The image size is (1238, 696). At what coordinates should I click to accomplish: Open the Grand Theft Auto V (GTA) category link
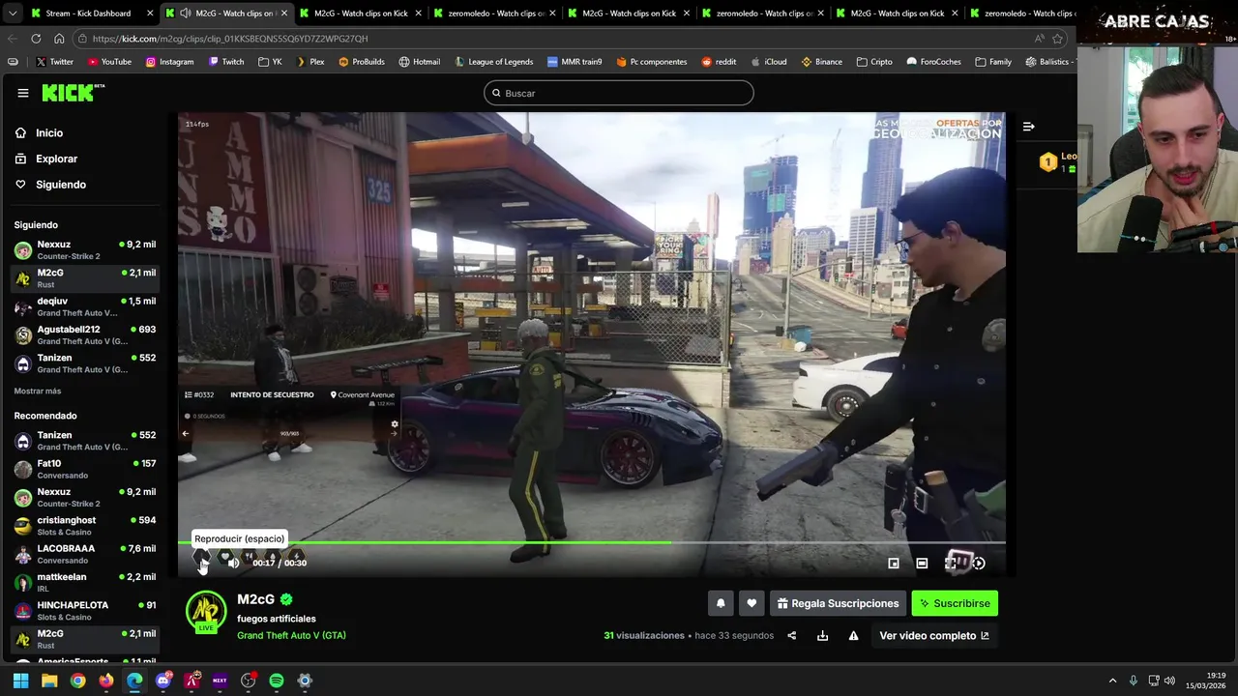[x=291, y=635]
